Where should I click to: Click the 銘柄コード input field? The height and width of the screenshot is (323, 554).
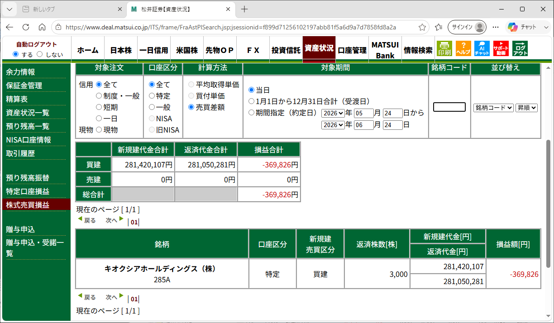tap(449, 107)
